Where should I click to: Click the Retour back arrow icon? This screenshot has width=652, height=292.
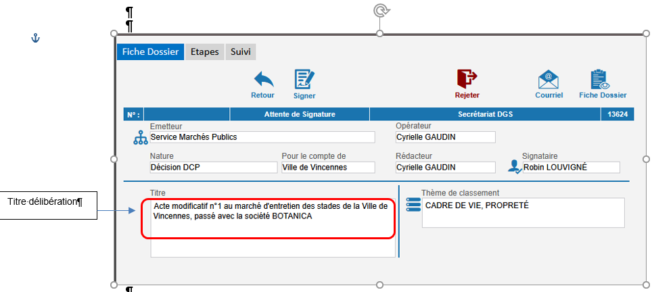[x=262, y=80]
